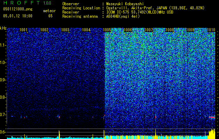Viewport: 219px width, 139px height.
Task: Click the kHz axis unit label
Action: click(3, 28)
